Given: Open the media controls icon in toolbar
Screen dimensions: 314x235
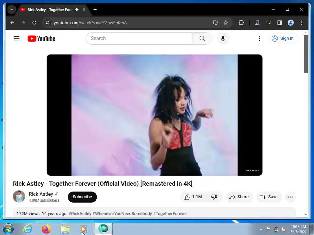Looking at the screenshot, I should pyautogui.click(x=269, y=23).
